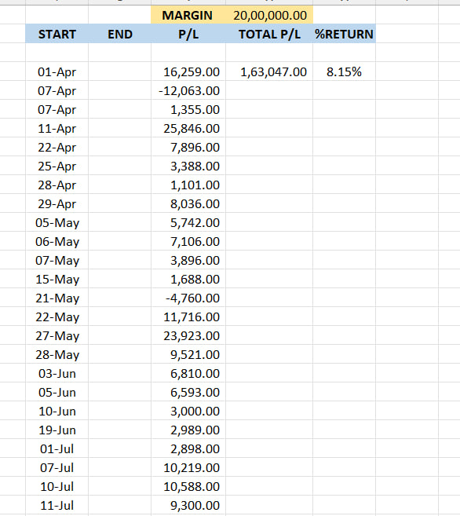This screenshot has height=516, width=460.
Task: Click the 28-May date cell
Action: coord(57,355)
